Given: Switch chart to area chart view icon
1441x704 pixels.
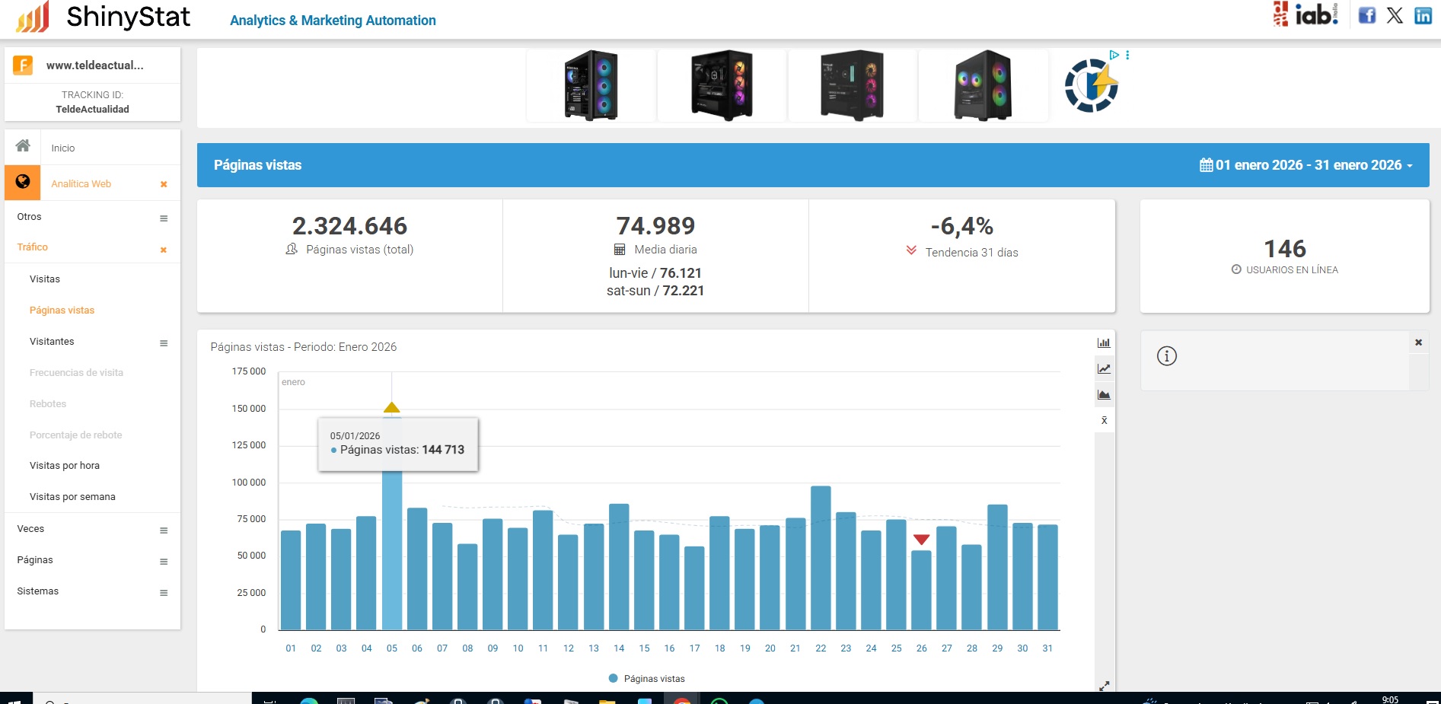Looking at the screenshot, I should click(1104, 395).
